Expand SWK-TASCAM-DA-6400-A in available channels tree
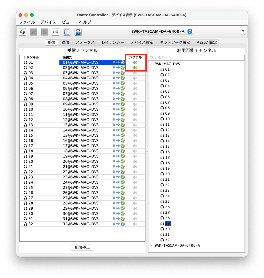 point(151,246)
